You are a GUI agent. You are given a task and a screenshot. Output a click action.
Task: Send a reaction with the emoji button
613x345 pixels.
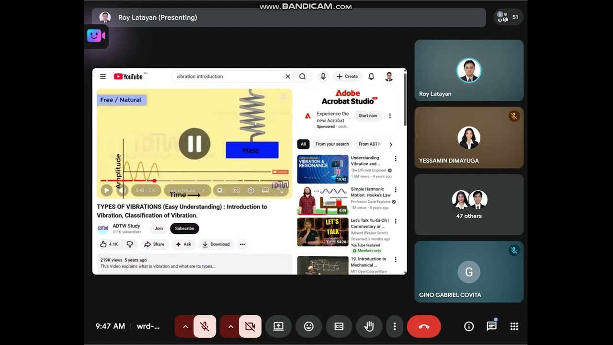tap(309, 326)
